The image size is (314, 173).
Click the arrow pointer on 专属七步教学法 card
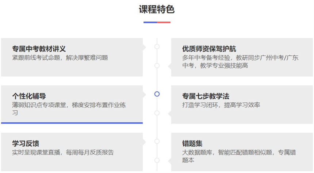click(169, 113)
